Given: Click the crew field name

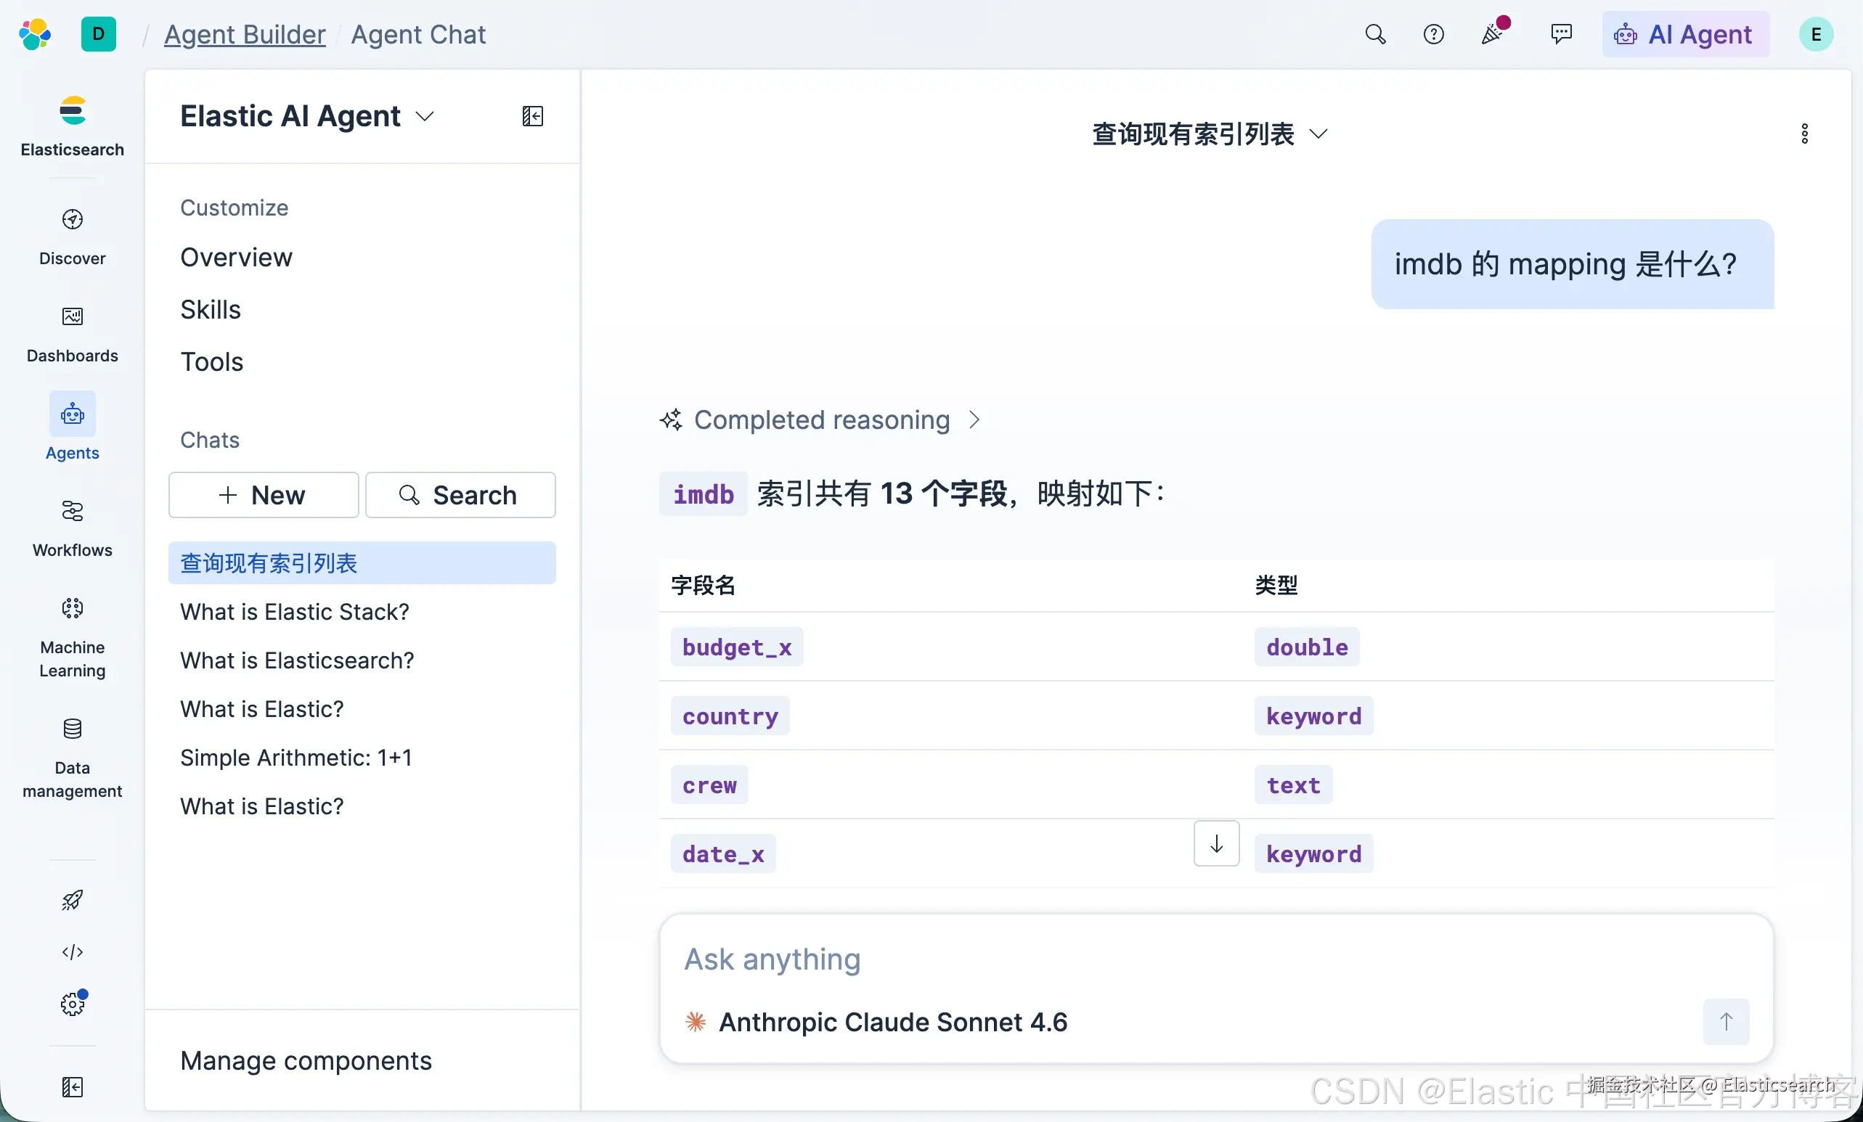Looking at the screenshot, I should pyautogui.click(x=709, y=785).
